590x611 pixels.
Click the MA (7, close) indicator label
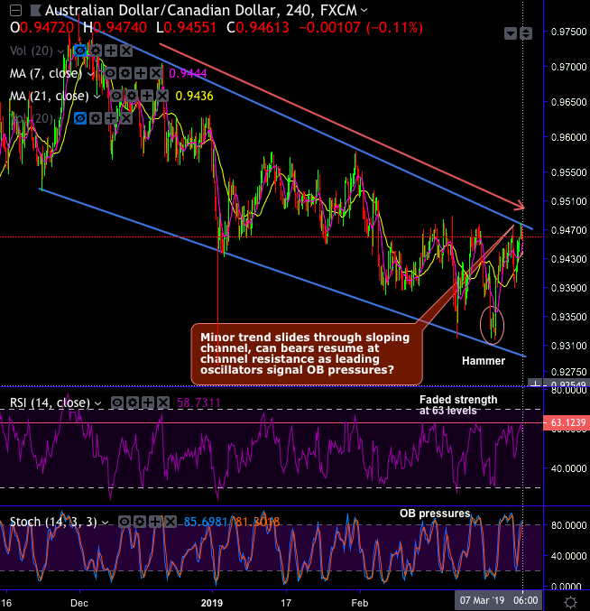pyautogui.click(x=46, y=73)
